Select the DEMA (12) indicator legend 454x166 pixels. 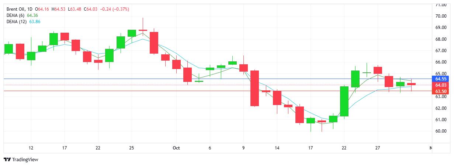coord(17,22)
